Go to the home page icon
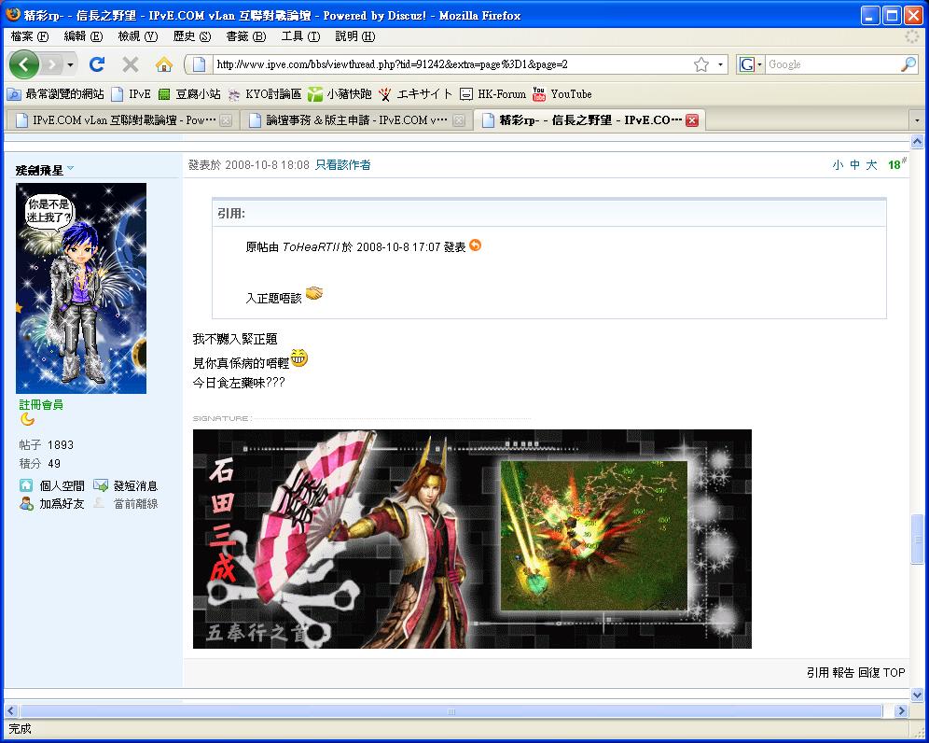This screenshot has height=743, width=929. [x=164, y=64]
